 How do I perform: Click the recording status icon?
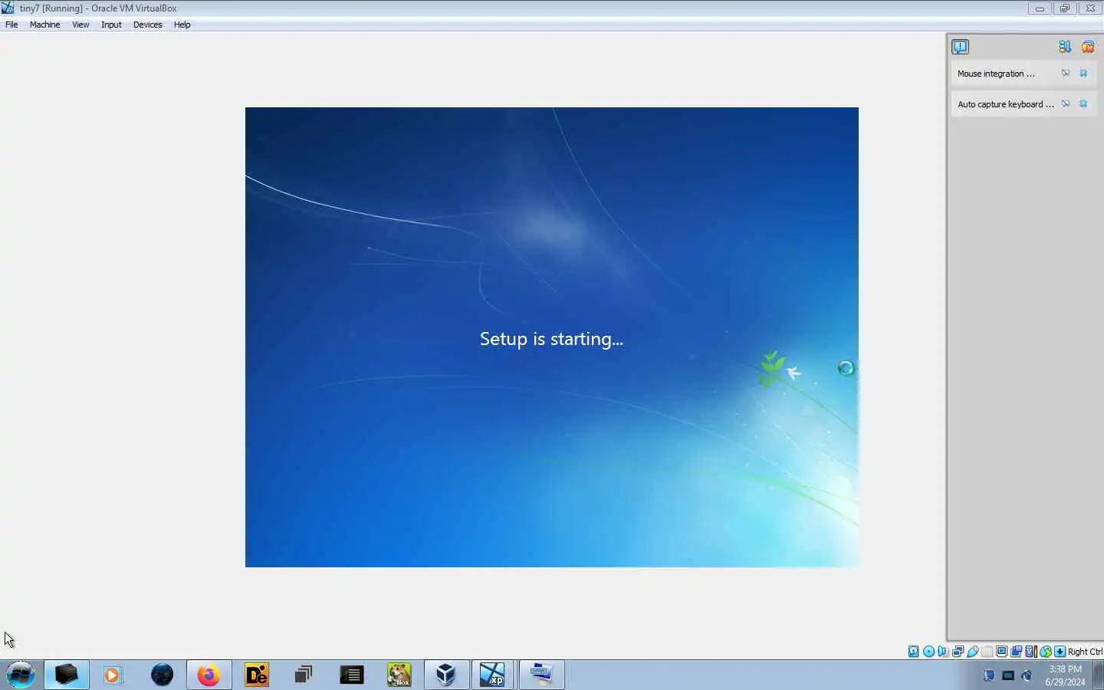(x=1016, y=652)
